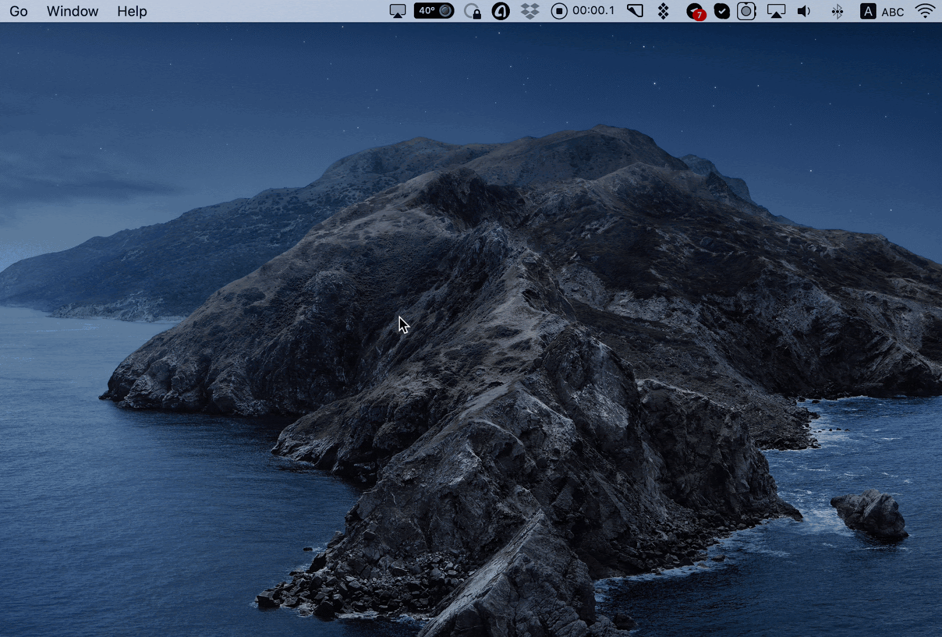Toggle the orientation lock icon

tap(474, 11)
